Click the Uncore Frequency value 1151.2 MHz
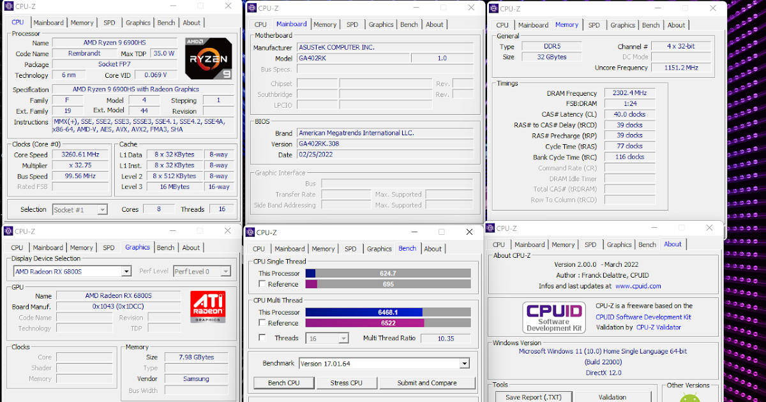Screen dimensions: 766x402 point(680,68)
